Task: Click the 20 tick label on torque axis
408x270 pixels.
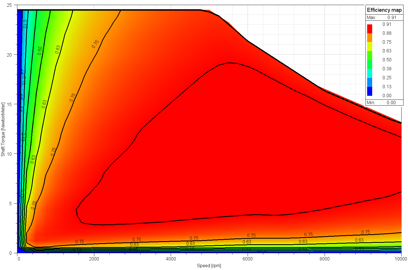Action: pyautogui.click(x=10, y=55)
